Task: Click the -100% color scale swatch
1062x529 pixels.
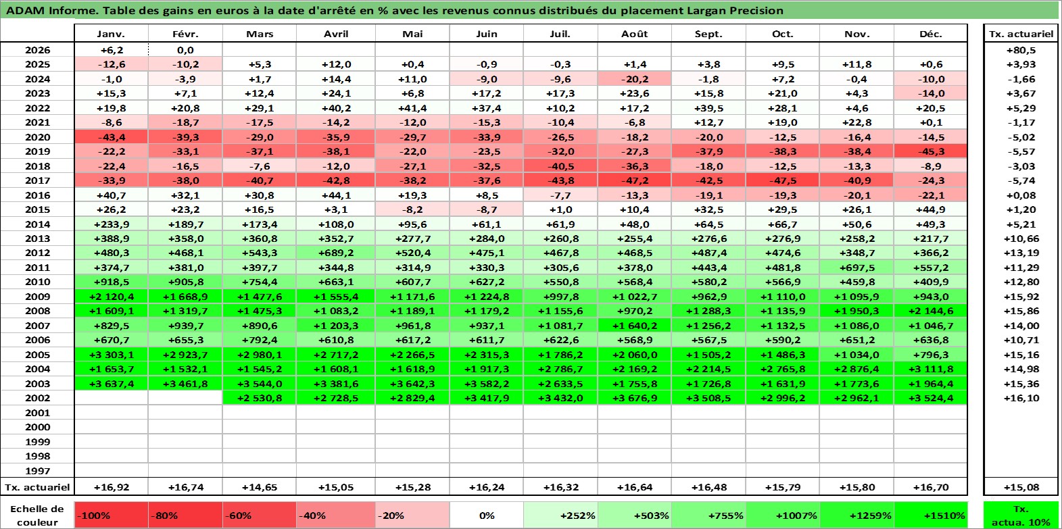Action: point(111,515)
